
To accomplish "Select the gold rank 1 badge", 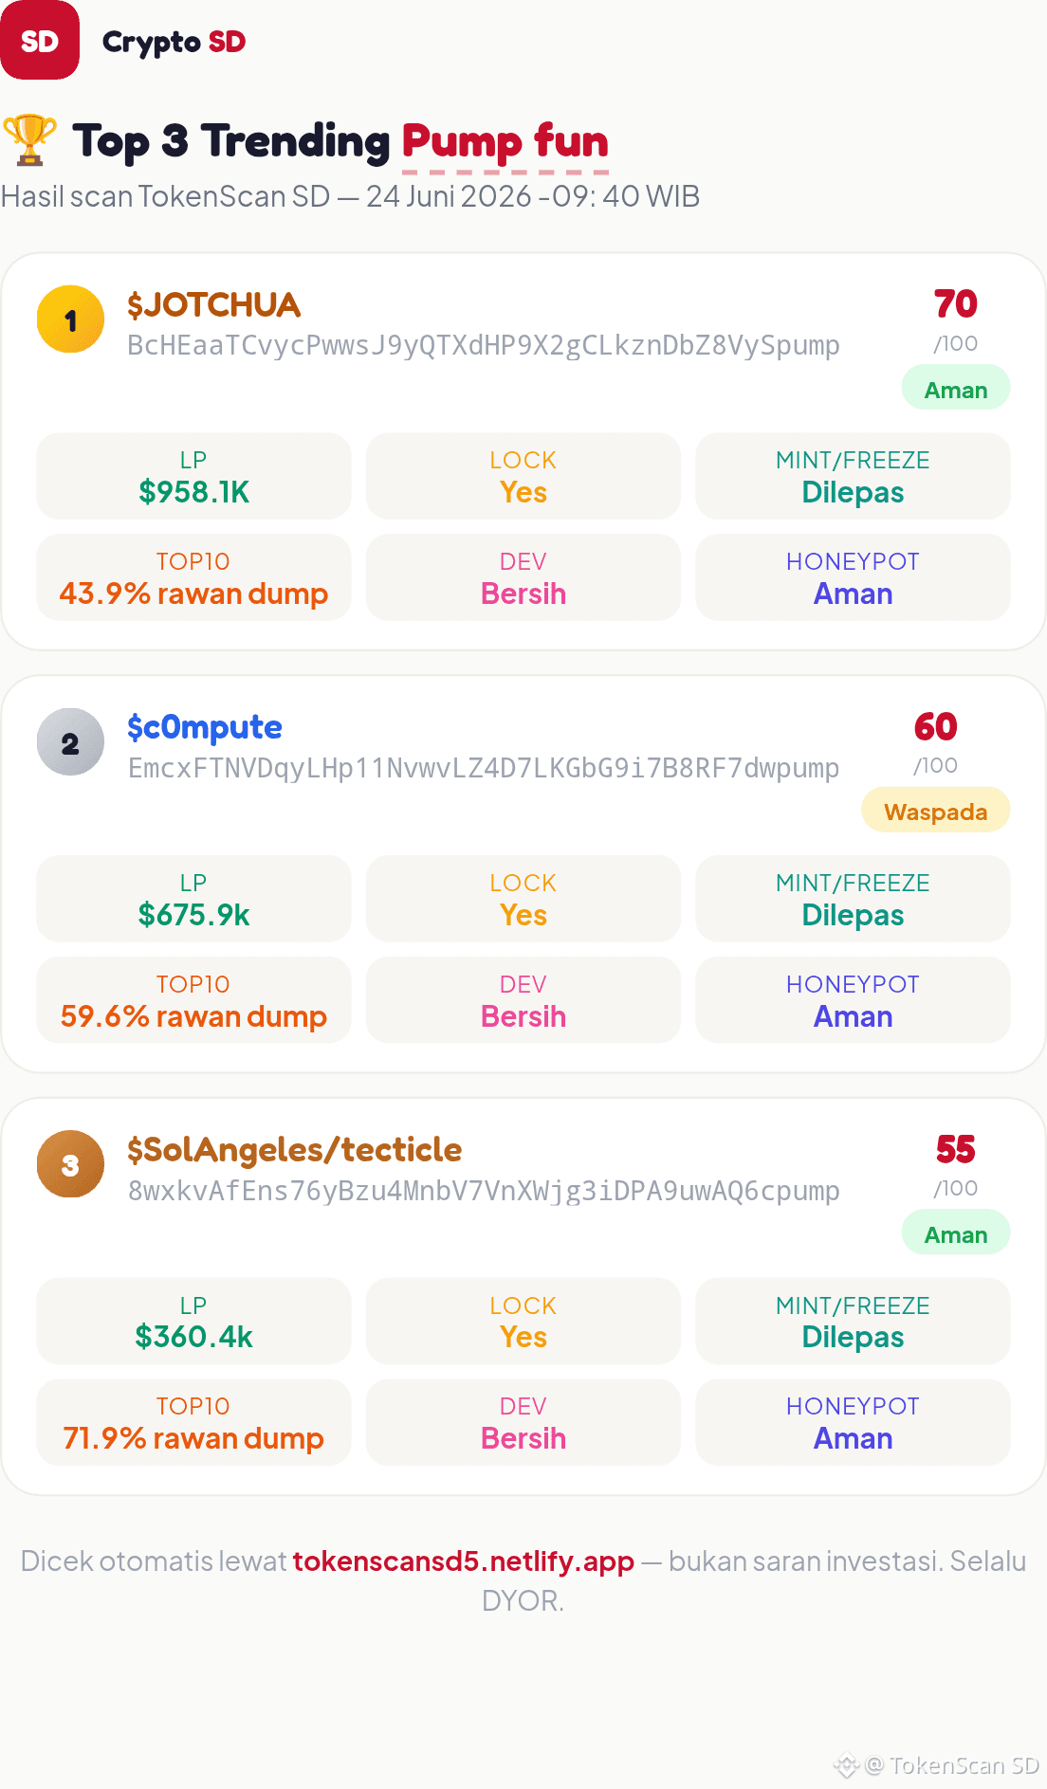I will pyautogui.click(x=70, y=319).
